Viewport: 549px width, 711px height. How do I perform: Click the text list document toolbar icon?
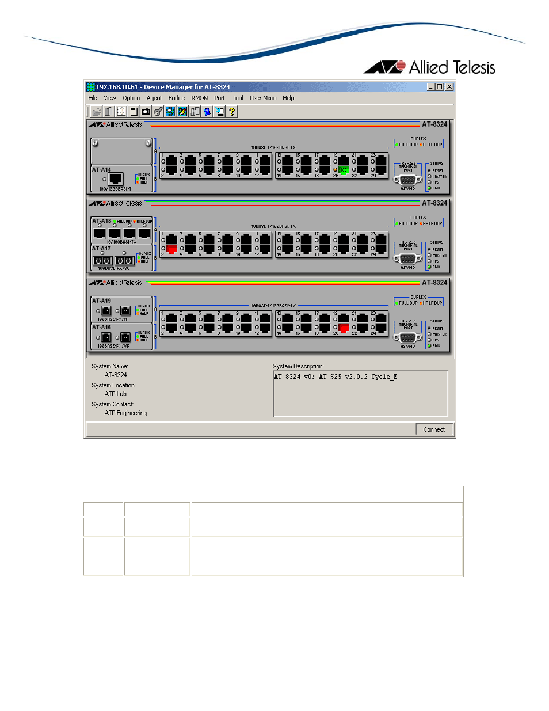coord(134,112)
